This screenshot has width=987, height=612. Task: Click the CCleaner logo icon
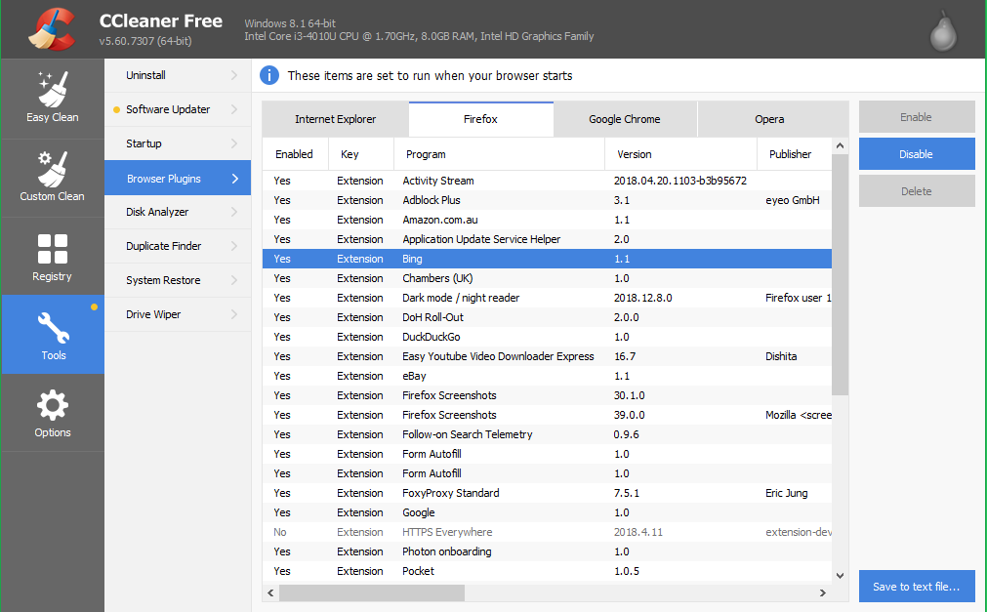[x=53, y=29]
